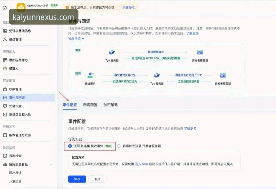Open 版本管理与发布 menu item

[x=20, y=135]
